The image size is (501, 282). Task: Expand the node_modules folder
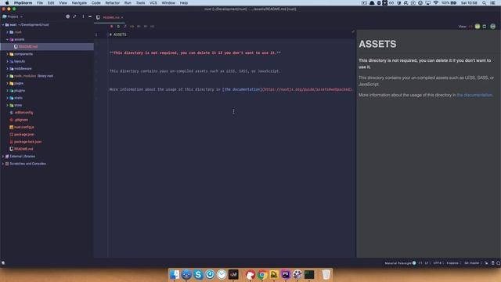pyautogui.click(x=7, y=76)
